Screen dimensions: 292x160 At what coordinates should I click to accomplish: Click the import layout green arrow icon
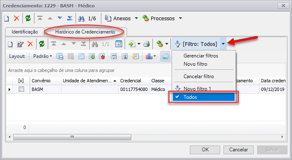(x=92, y=56)
